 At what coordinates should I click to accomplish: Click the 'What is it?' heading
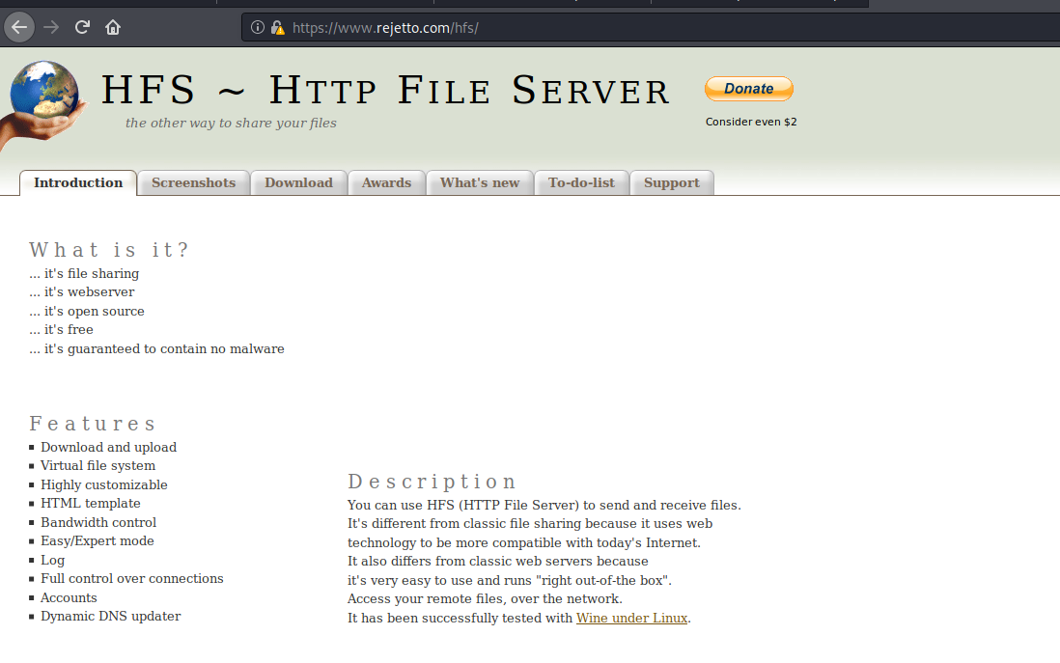coord(108,250)
